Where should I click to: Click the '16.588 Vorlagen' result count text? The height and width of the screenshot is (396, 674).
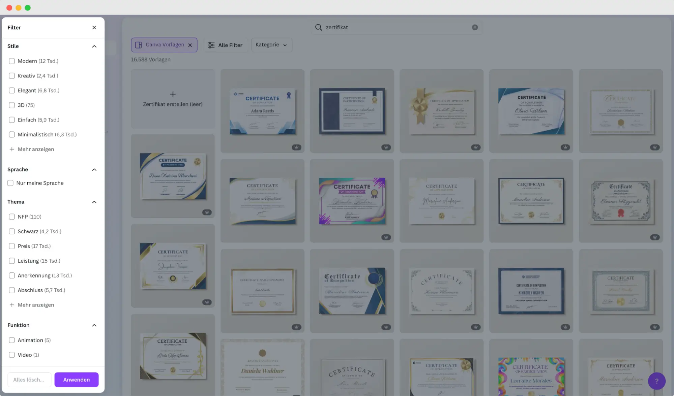[x=151, y=60]
